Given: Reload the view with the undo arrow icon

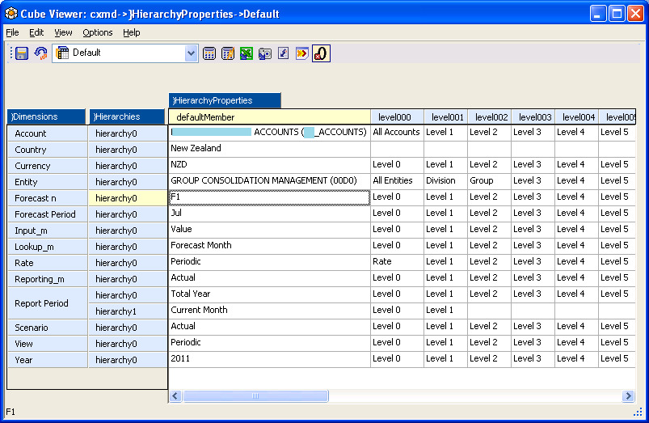Looking at the screenshot, I should pyautogui.click(x=40, y=53).
